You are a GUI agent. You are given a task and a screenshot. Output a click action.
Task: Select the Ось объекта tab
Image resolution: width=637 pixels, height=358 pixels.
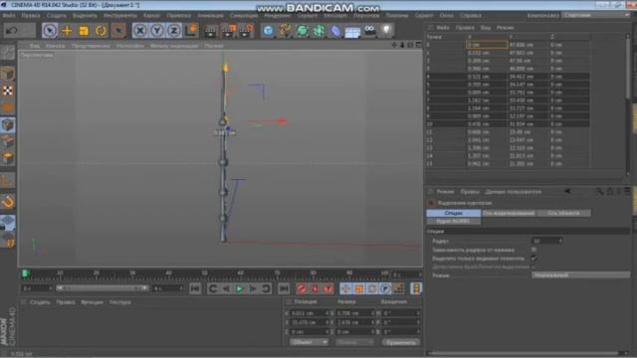(x=563, y=213)
